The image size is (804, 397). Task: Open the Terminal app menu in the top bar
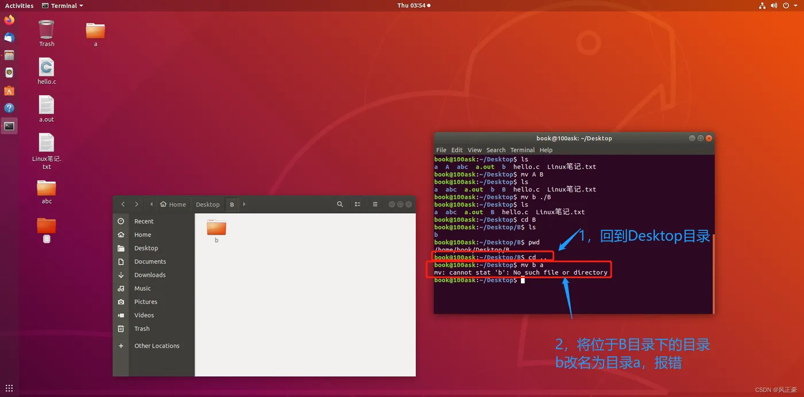[x=63, y=6]
